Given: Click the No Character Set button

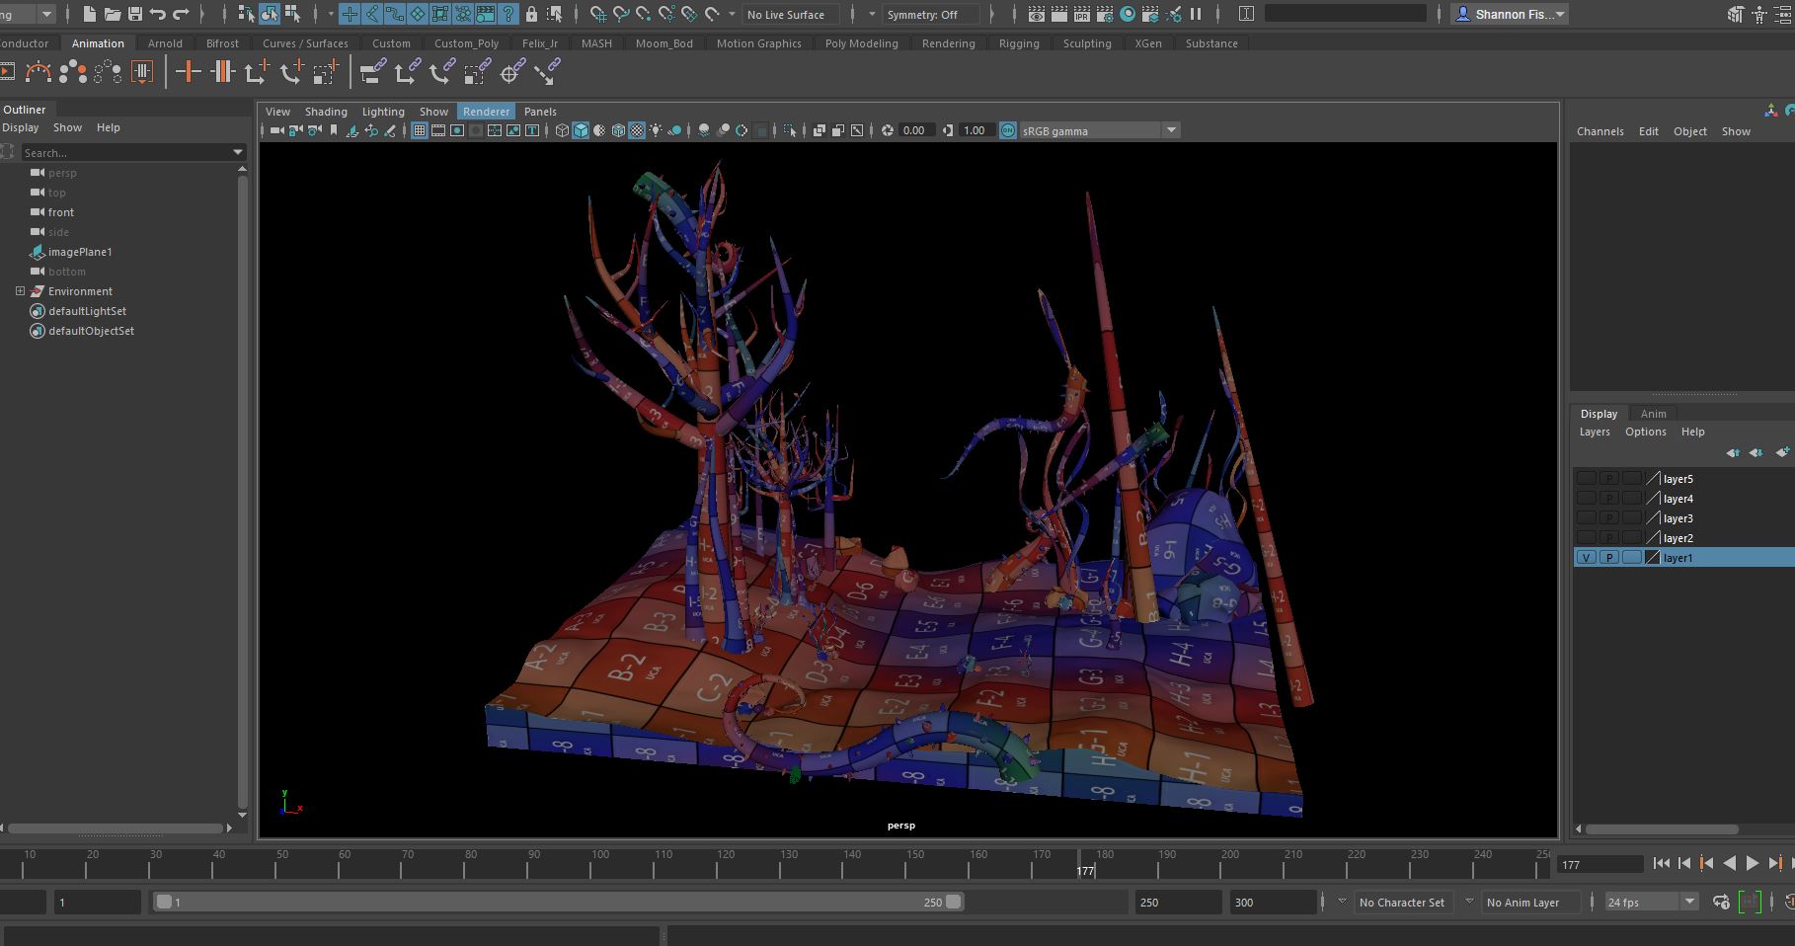Looking at the screenshot, I should [x=1402, y=902].
